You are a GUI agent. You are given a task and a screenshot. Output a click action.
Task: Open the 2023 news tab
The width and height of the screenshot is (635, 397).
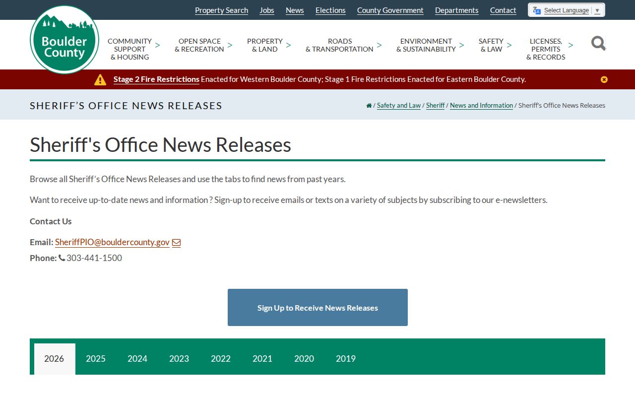tap(179, 359)
